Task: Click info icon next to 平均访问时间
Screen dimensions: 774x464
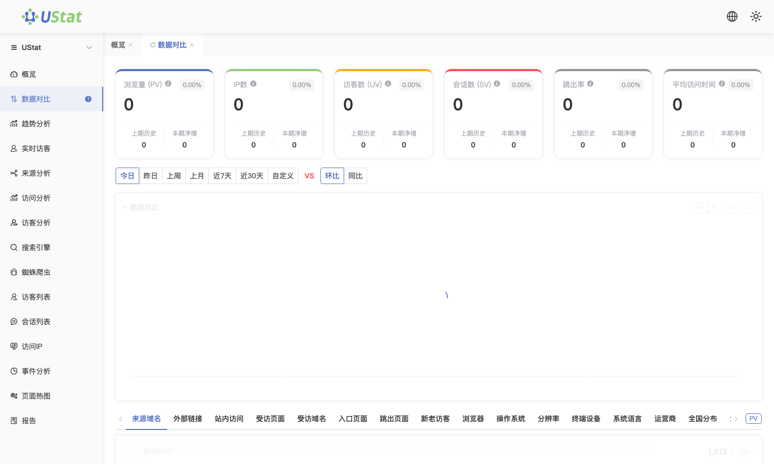Action: pyautogui.click(x=722, y=84)
